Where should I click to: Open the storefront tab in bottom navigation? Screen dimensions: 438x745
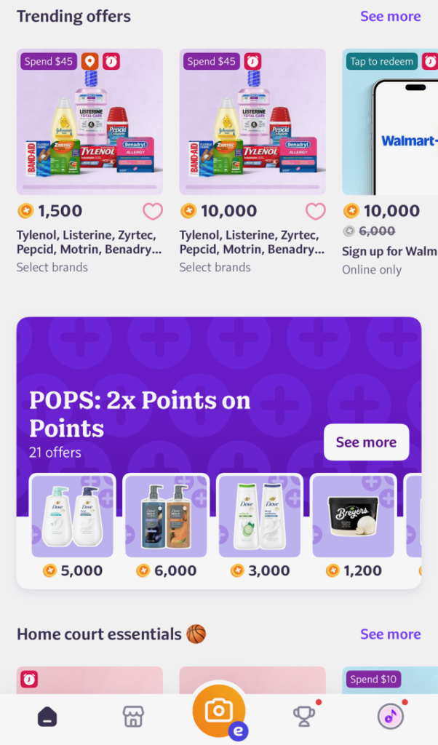coord(133,717)
